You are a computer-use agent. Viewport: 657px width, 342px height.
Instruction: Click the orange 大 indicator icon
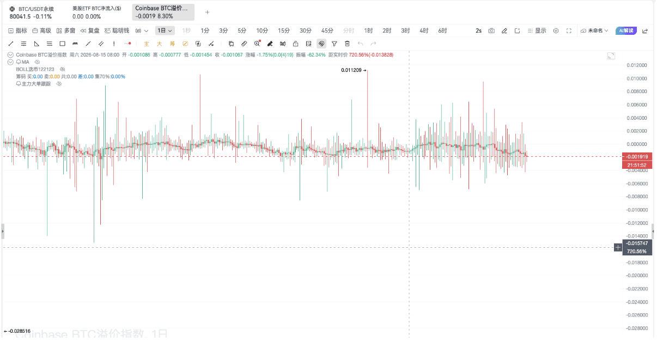coord(160,44)
